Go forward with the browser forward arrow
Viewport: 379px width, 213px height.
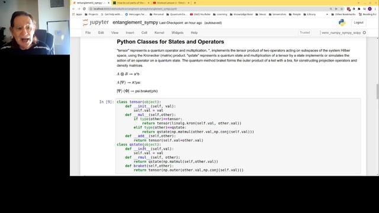pos(79,9)
